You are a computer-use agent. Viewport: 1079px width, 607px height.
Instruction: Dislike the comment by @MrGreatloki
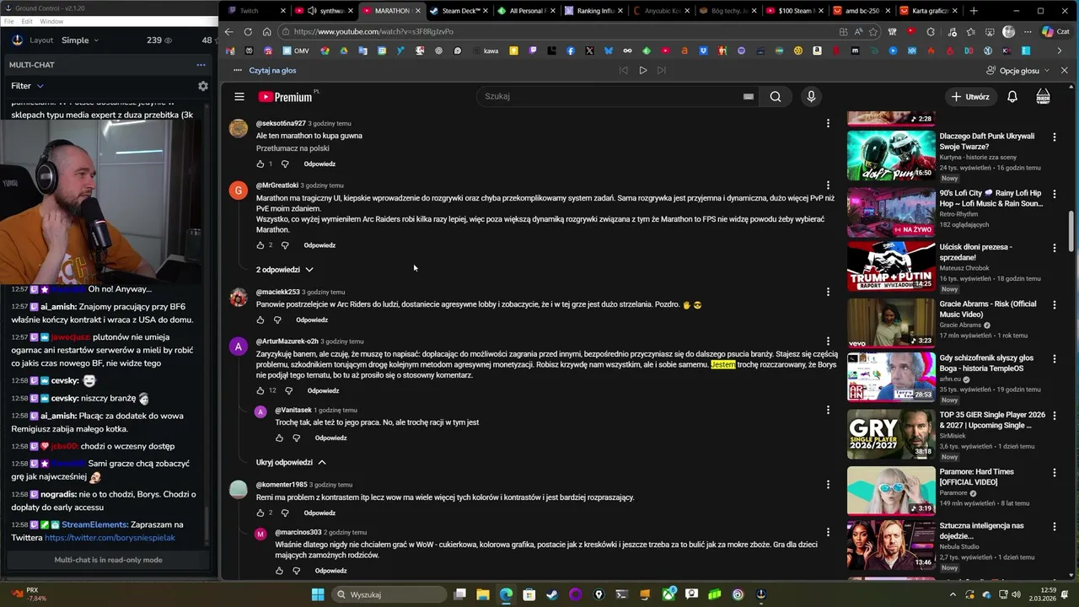click(285, 245)
